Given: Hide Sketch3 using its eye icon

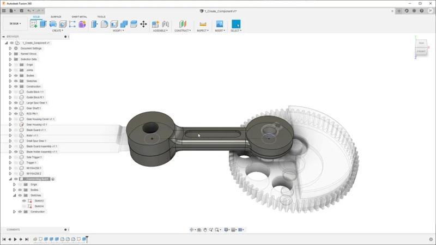Looking at the screenshot, I should pyautogui.click(x=24, y=201).
